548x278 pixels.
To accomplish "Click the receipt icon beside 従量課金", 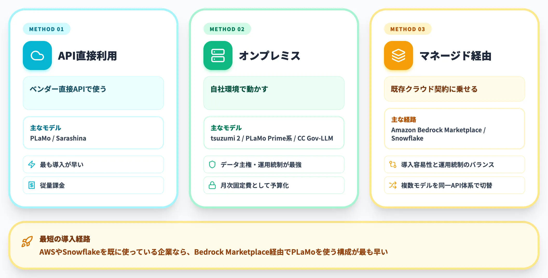I will point(32,185).
